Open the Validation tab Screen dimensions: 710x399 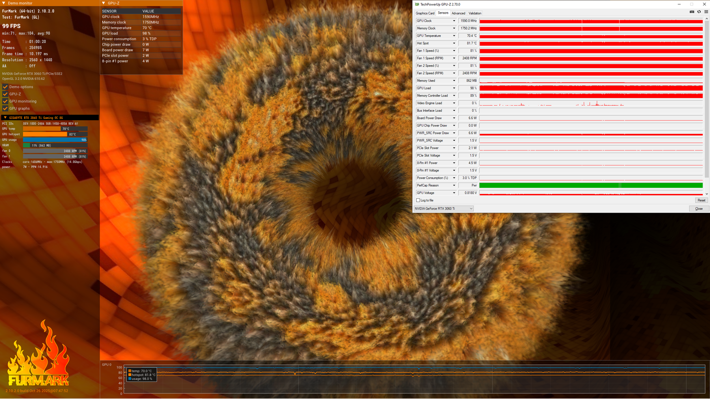click(475, 13)
